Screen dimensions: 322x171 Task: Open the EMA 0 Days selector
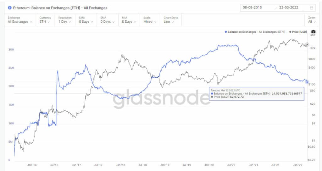[x=107, y=22]
